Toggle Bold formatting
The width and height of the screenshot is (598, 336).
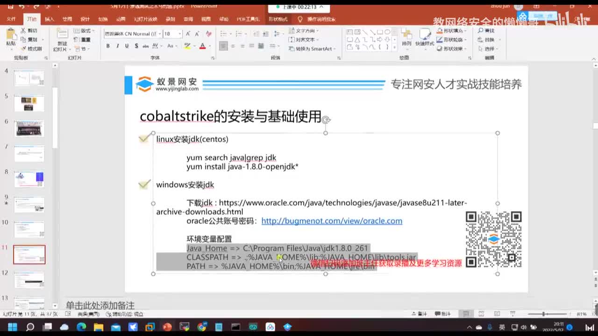108,46
